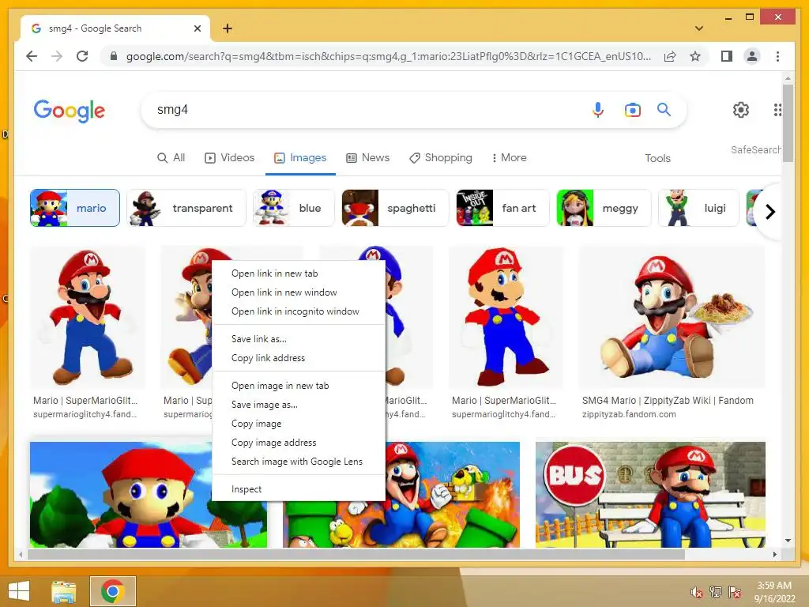Select the blue filter chip
809x607 pixels.
pos(294,208)
